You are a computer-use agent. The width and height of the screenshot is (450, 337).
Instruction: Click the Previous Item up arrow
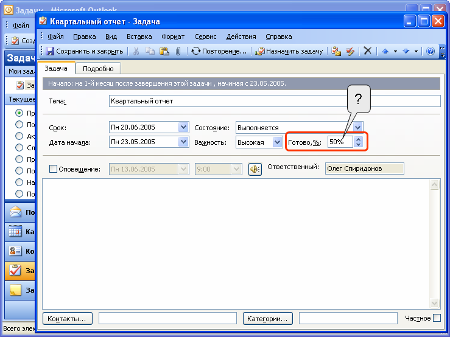pos(385,51)
